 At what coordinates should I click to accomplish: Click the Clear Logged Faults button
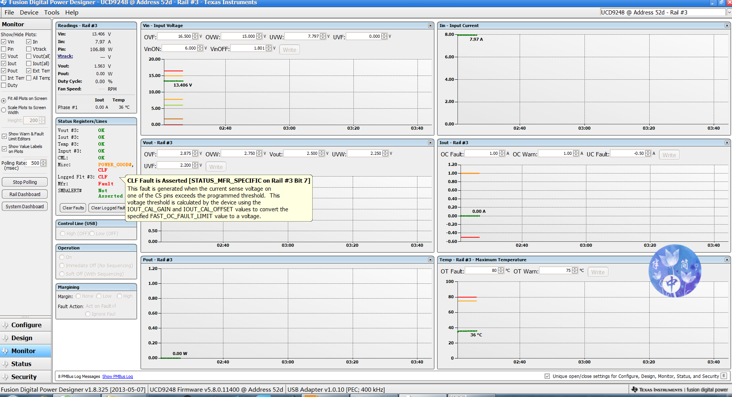pyautogui.click(x=107, y=208)
